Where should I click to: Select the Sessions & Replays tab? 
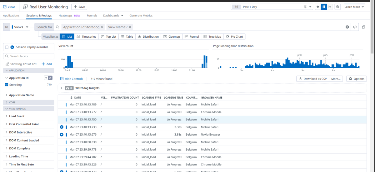tap(39, 16)
